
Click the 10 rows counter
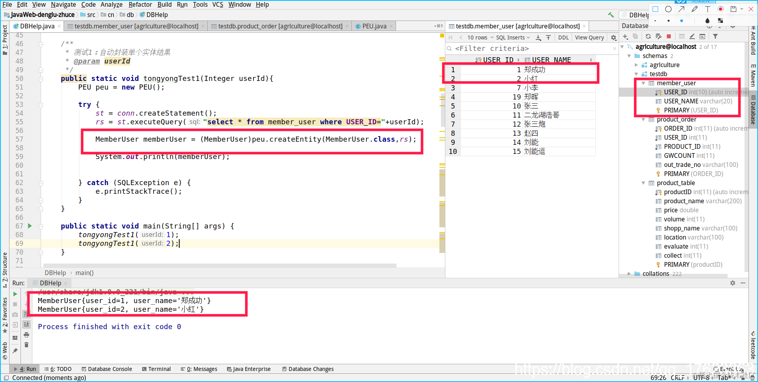pos(477,37)
